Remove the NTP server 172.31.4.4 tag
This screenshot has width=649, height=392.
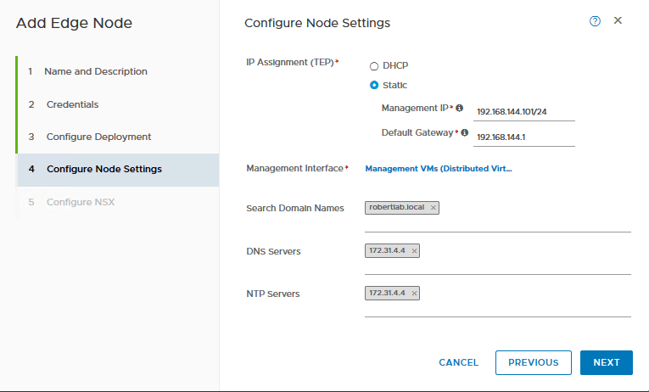414,294
